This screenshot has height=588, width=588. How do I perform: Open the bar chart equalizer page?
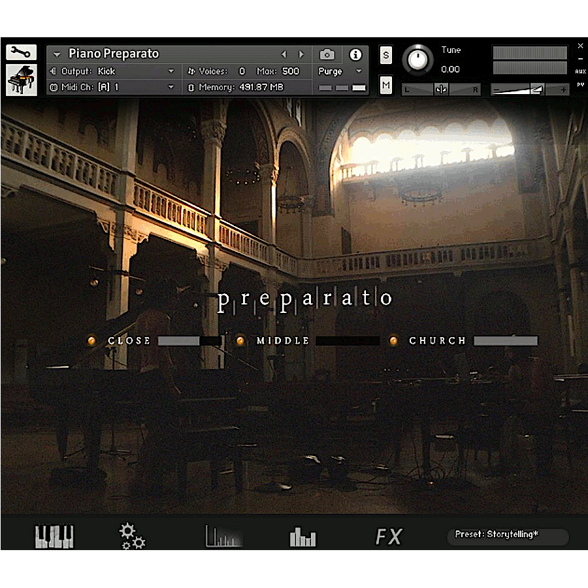click(x=302, y=537)
